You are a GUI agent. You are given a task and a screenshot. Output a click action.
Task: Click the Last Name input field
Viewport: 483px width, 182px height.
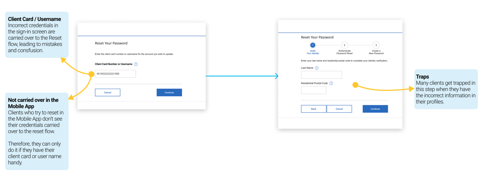tap(321, 75)
